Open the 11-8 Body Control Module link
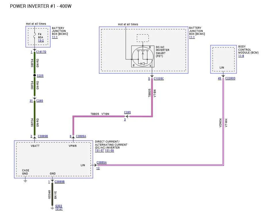 (241, 56)
